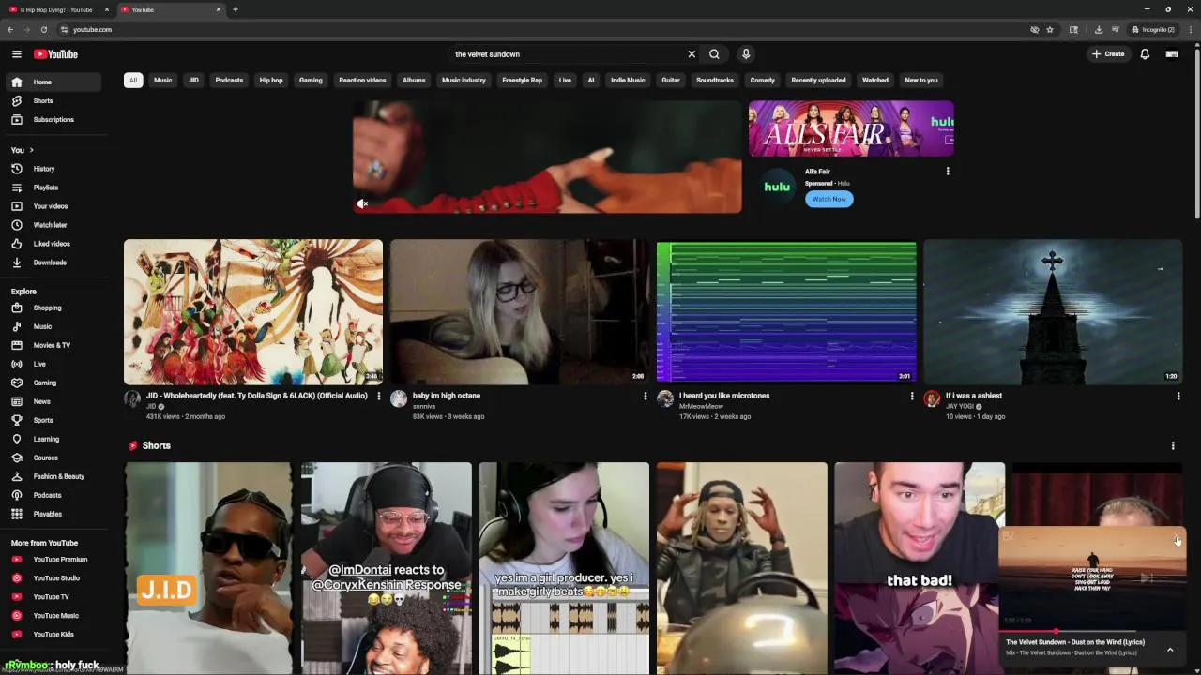Viewport: 1201px width, 675px height.
Task: Click Watch Now on Hulu ad
Action: coord(829,199)
